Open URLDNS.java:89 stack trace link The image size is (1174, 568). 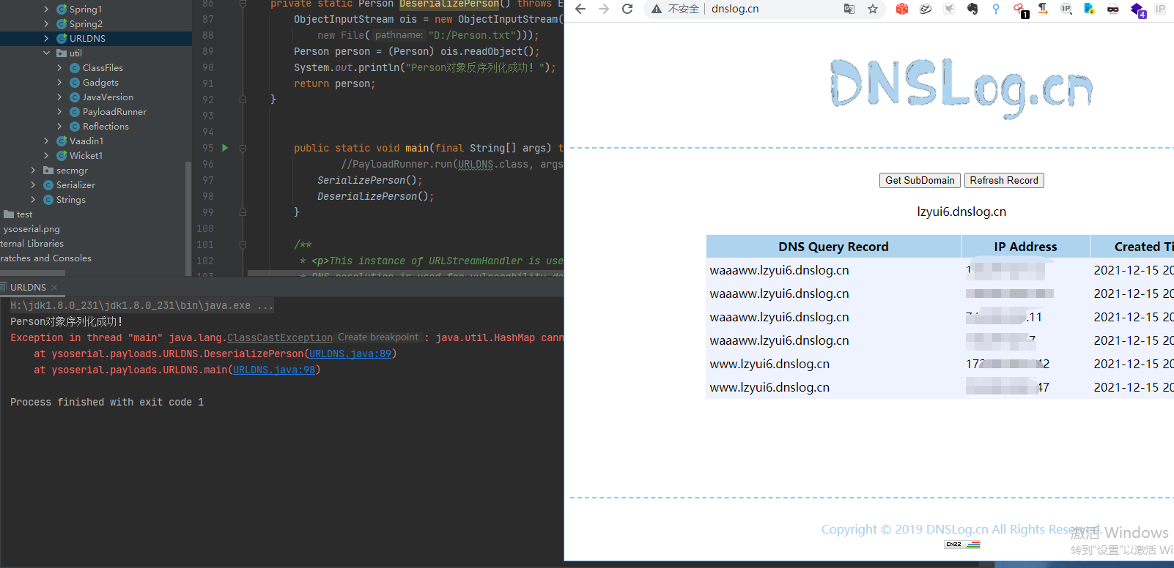350,354
